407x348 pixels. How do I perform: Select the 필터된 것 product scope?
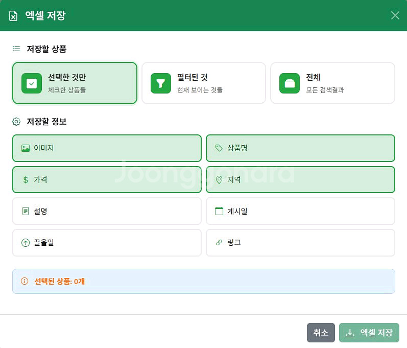(203, 83)
